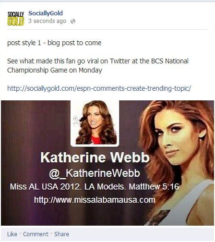215x242 pixels.
Task: Open the SociallyGold page name link
Action: [x=46, y=13]
